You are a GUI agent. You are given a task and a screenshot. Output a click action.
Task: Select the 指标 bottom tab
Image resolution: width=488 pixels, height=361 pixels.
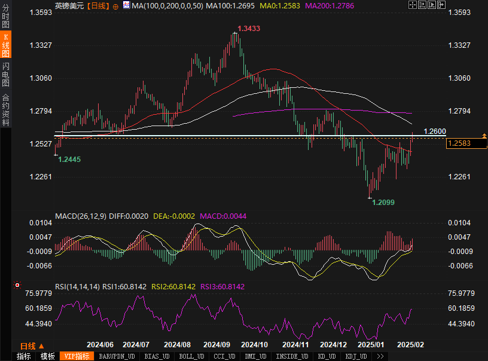24,356
